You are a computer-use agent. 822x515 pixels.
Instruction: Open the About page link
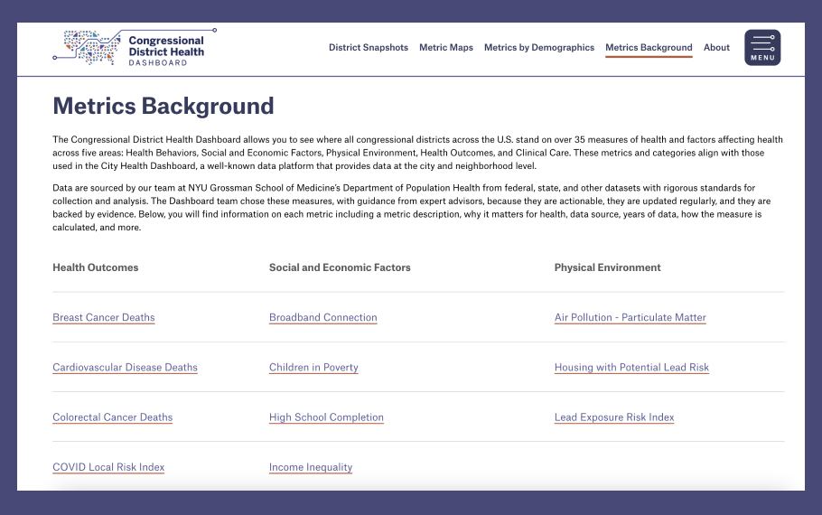[716, 48]
